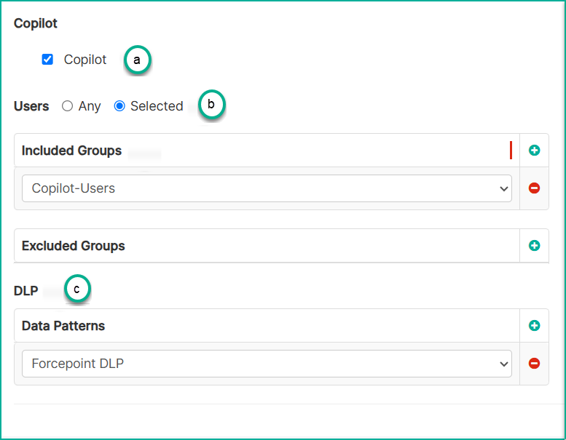The width and height of the screenshot is (566, 440).
Task: Add a group to Included Groups
Action: pyautogui.click(x=534, y=151)
